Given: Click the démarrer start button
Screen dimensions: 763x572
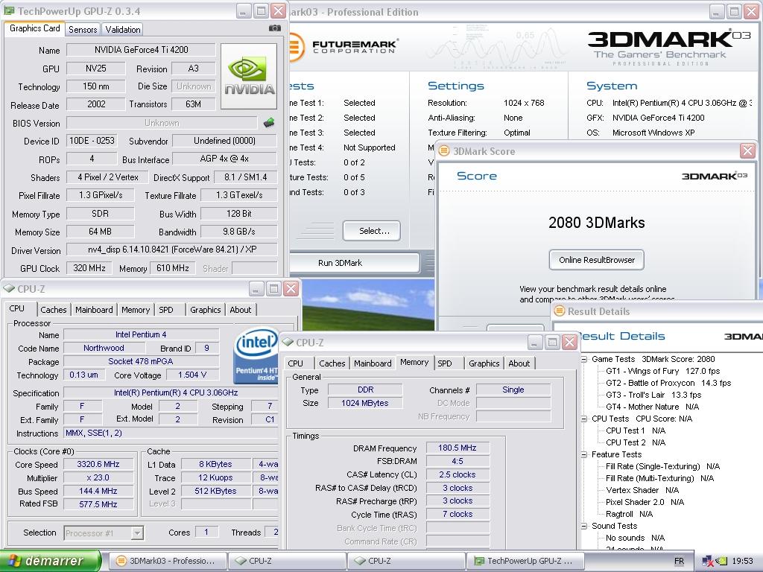Looking at the screenshot, I should coord(50,561).
